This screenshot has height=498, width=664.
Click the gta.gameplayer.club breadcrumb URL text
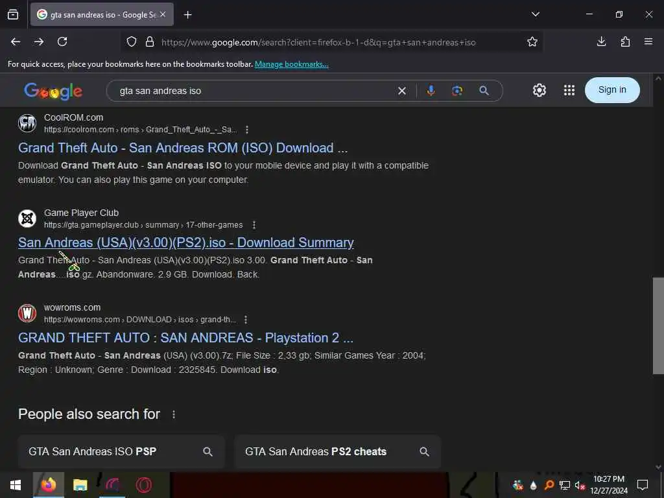(x=143, y=225)
